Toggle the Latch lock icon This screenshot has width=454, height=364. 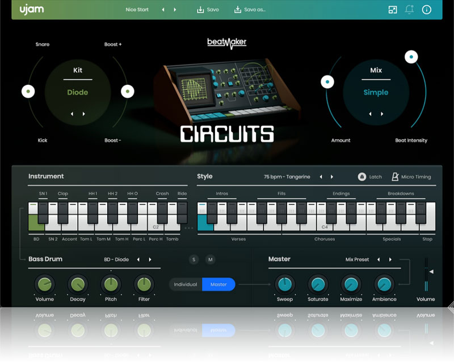(361, 177)
